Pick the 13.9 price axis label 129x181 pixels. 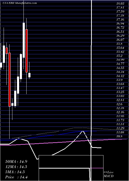(119, 80)
